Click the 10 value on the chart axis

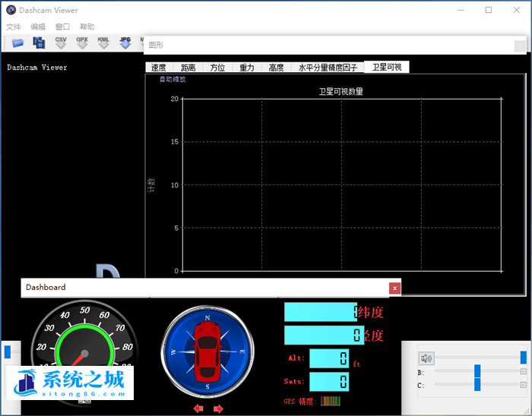(x=174, y=185)
